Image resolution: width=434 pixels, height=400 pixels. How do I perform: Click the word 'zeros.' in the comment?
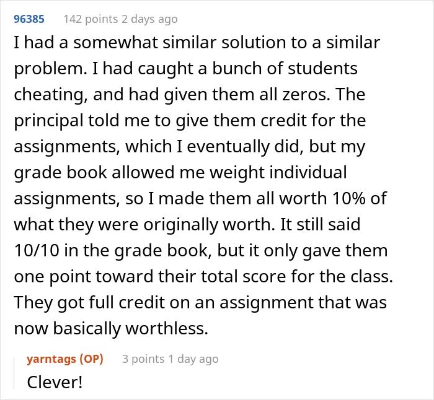coord(306,95)
